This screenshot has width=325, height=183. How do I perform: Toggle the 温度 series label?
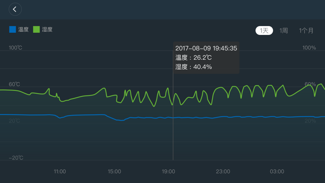[x=23, y=30]
